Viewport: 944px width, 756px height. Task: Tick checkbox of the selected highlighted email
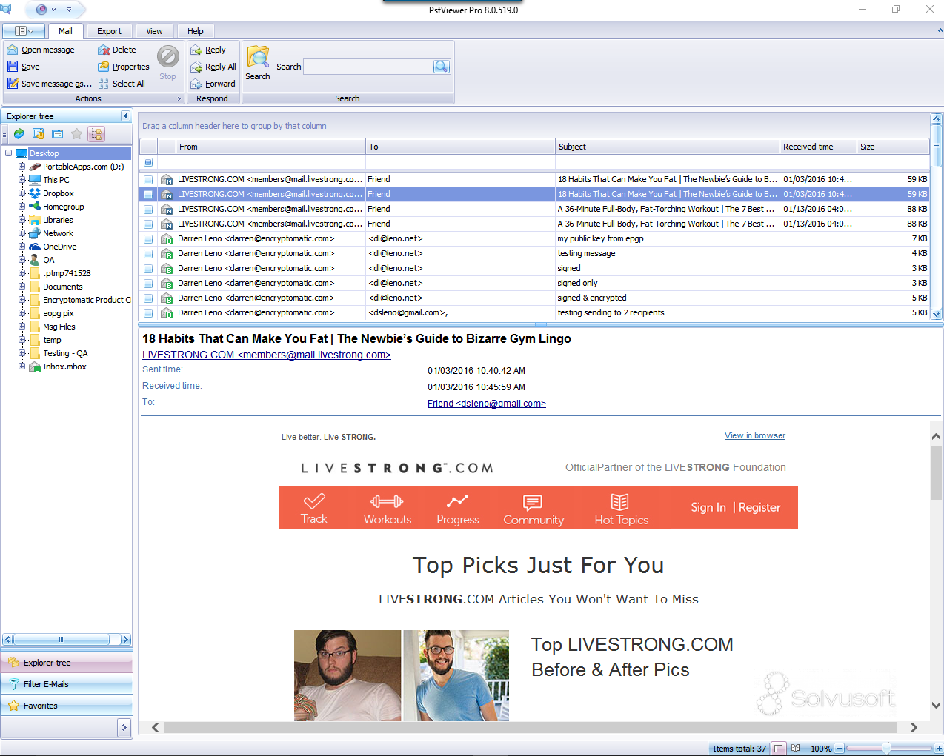point(148,194)
